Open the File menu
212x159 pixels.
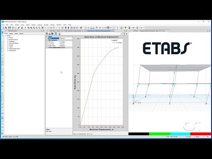pyautogui.click(x=3, y=25)
